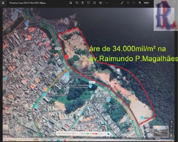Screen dimensions: 178x142
Task: Expand the Trânsito em tempo real dropdown
Action: pos(67,133)
